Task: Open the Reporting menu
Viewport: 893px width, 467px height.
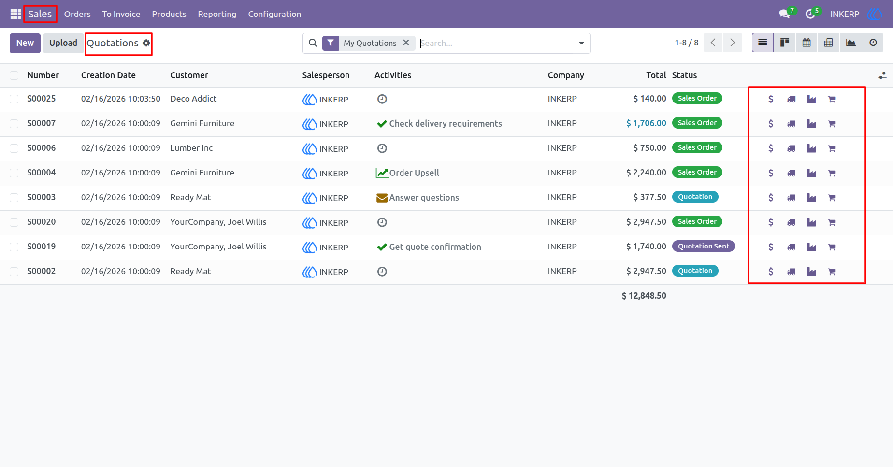Action: tap(217, 14)
